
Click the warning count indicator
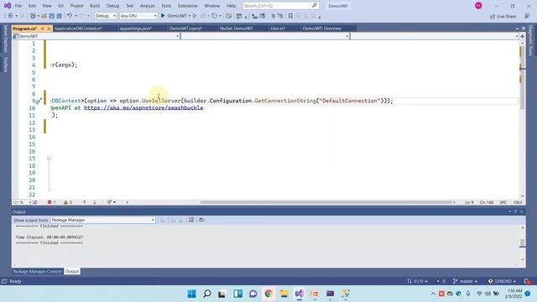(67, 202)
